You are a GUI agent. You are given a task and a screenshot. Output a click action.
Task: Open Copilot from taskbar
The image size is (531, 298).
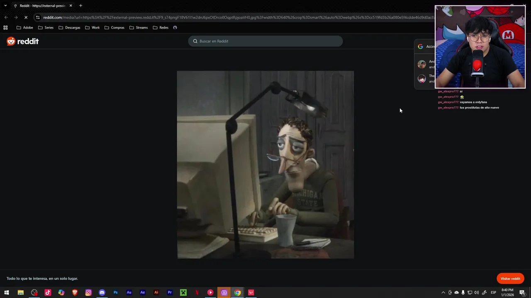pyautogui.click(x=61, y=293)
